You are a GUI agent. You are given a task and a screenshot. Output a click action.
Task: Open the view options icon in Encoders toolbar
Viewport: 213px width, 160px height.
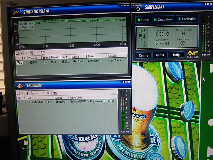coord(18,93)
